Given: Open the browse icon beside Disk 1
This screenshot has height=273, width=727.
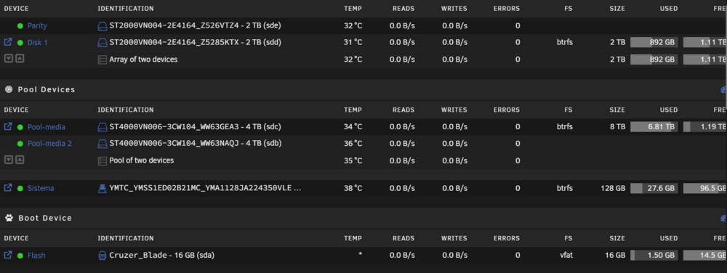Looking at the screenshot, I should (8, 42).
